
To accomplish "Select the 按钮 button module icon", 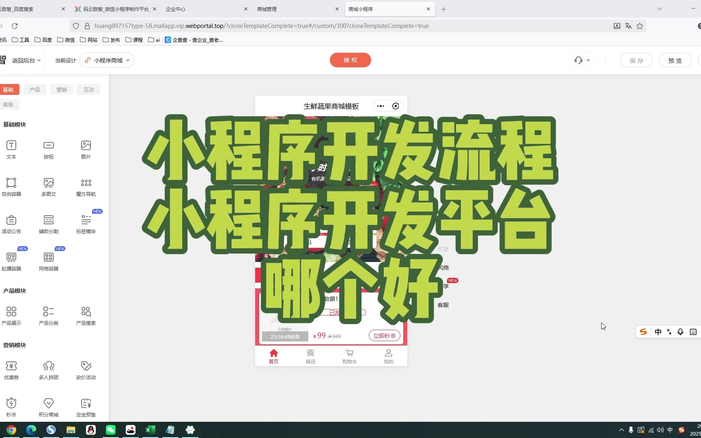I will (49, 146).
